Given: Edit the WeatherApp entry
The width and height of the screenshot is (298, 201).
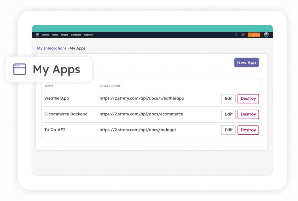Looking at the screenshot, I should click(228, 99).
